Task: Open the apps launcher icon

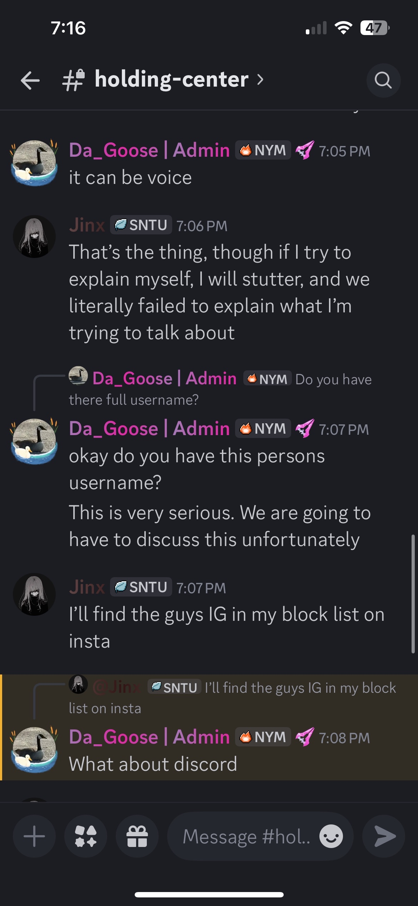Action: point(86,836)
